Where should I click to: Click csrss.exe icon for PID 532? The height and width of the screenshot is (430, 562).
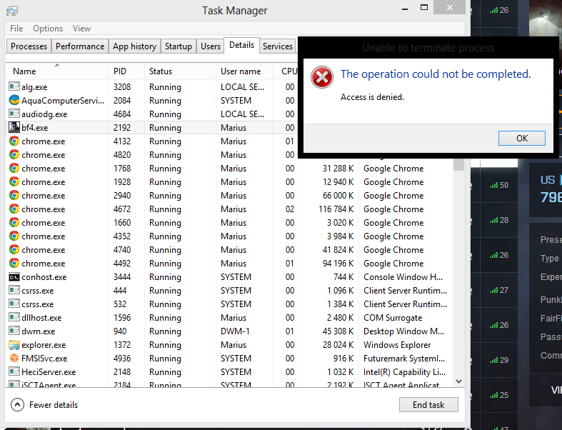14,304
